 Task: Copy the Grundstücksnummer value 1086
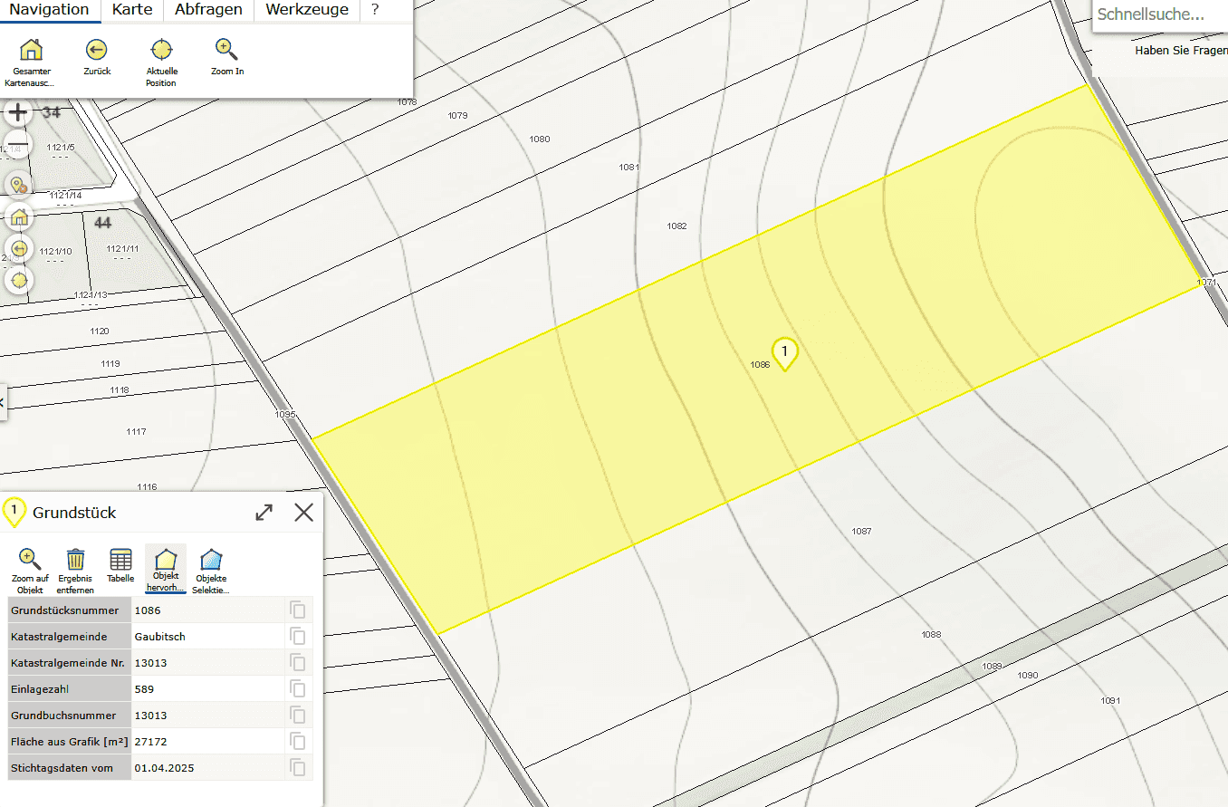click(298, 610)
